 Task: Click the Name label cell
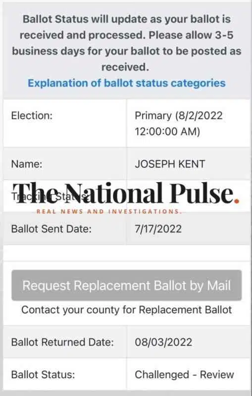[x=65, y=164]
